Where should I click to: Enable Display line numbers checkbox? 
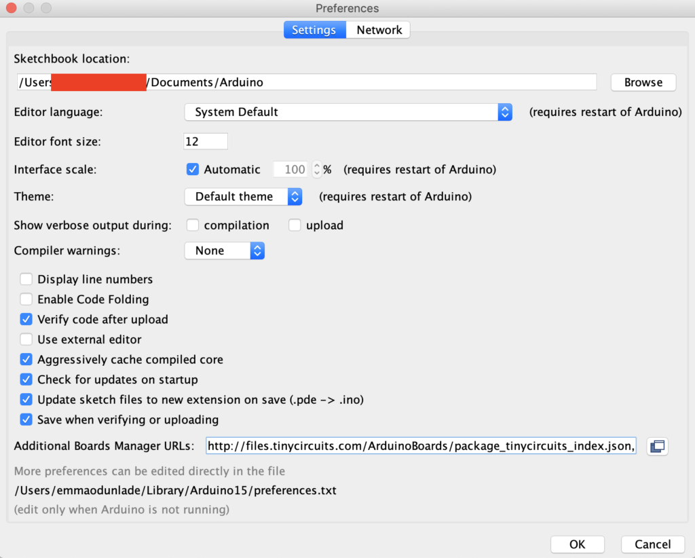(x=26, y=279)
